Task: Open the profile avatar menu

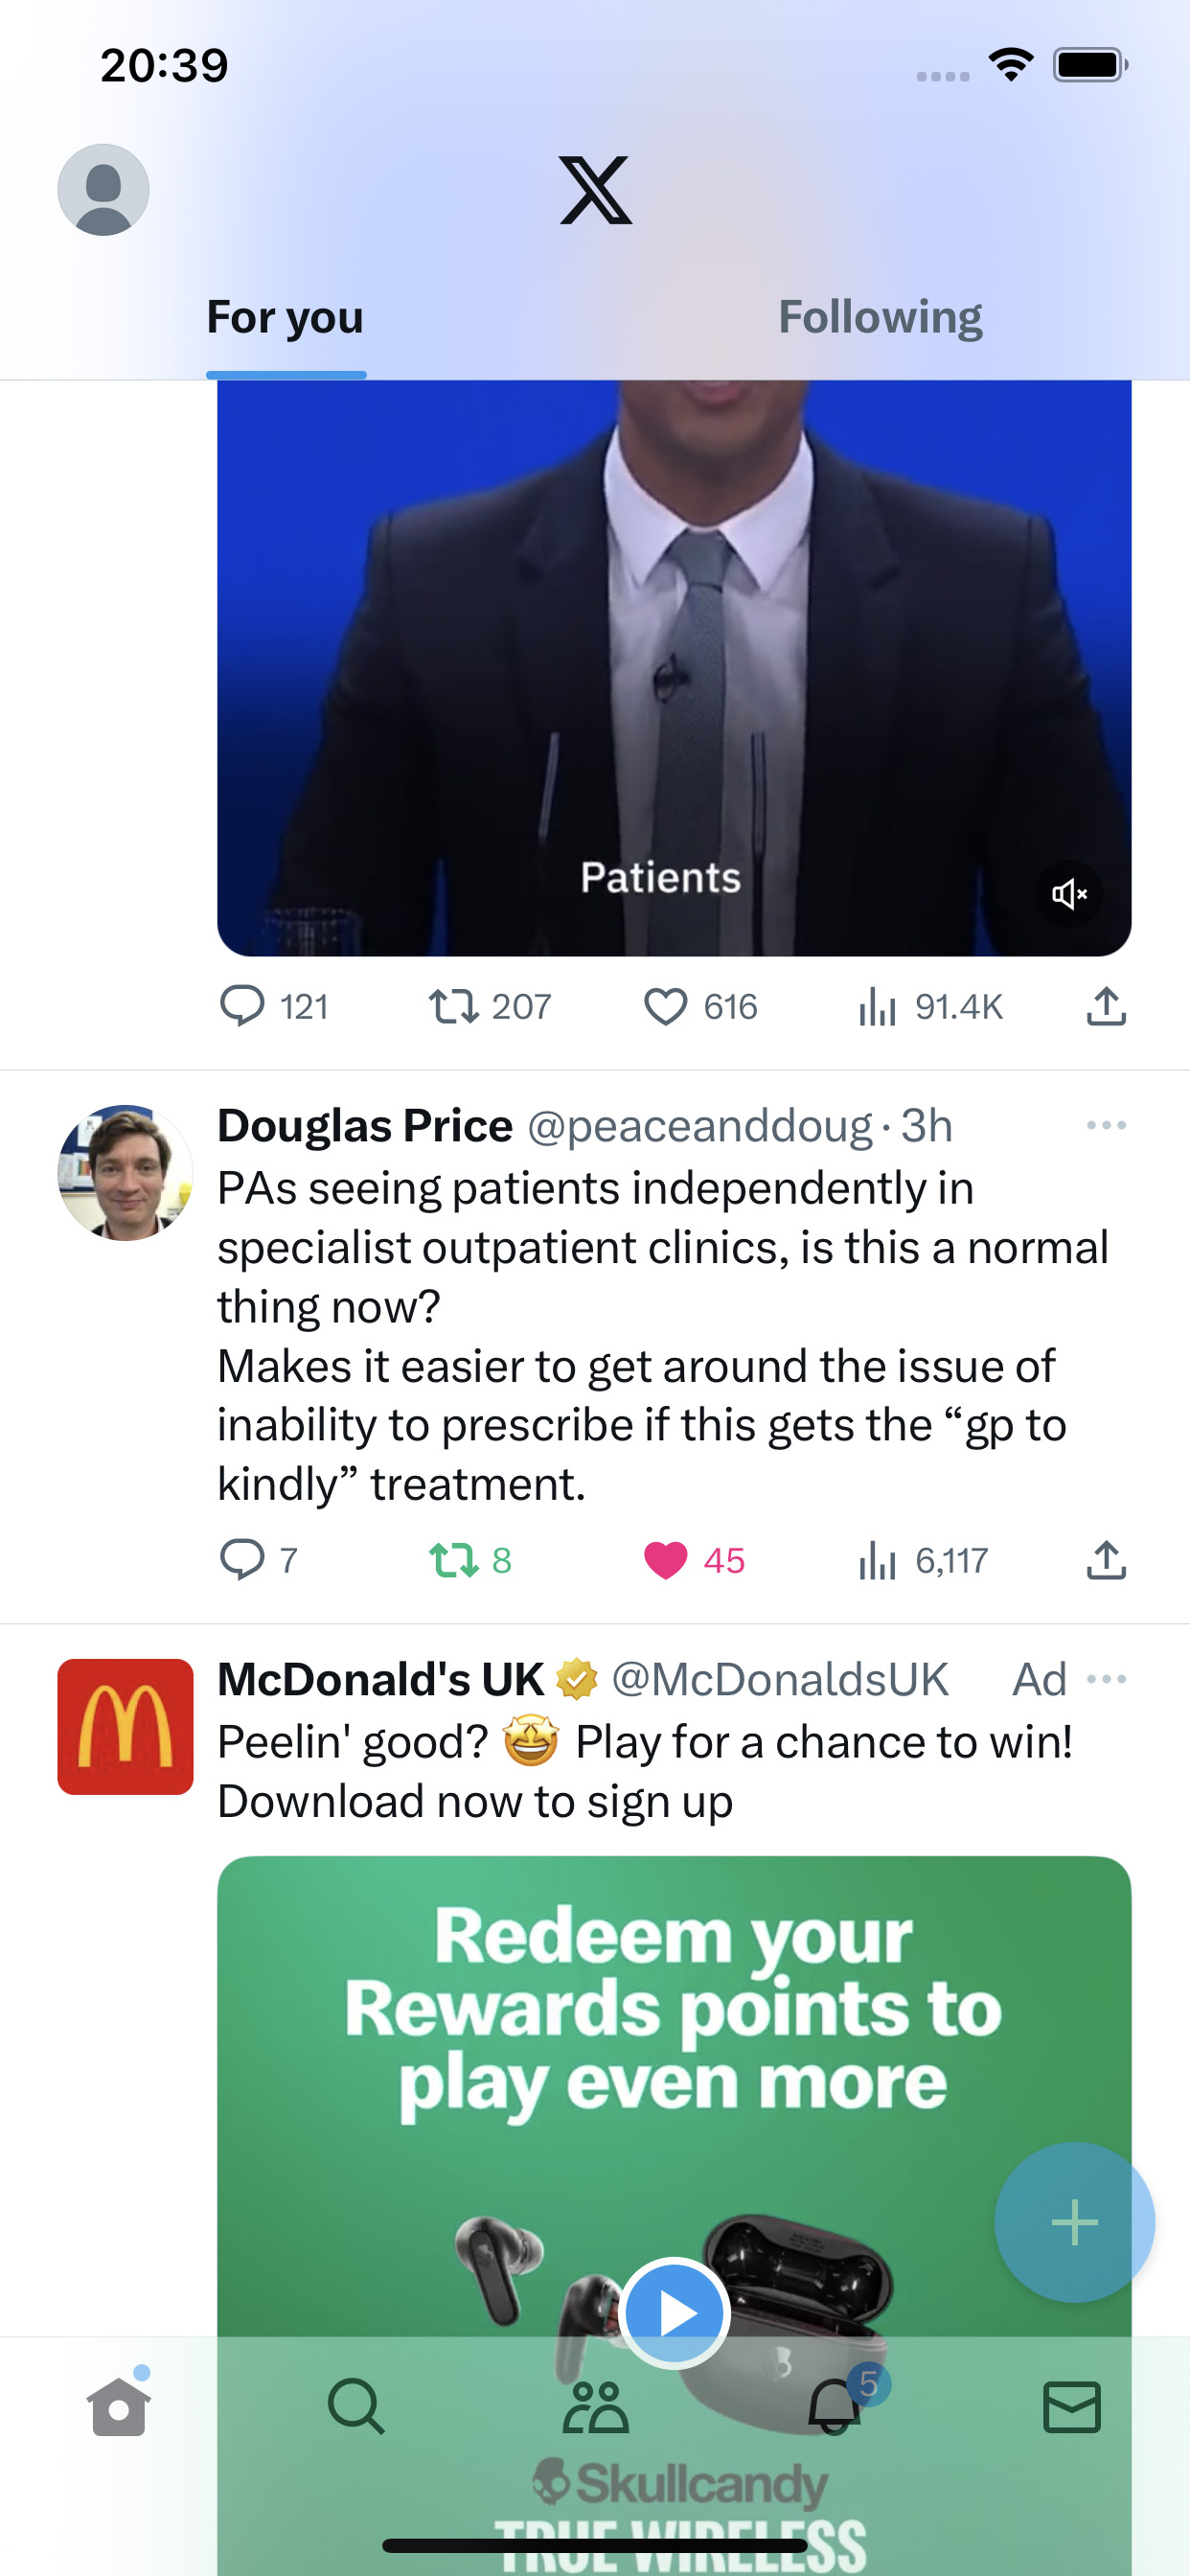Action: tap(103, 189)
